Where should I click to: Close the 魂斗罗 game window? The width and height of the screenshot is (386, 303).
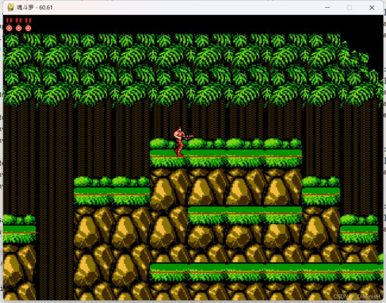point(372,8)
